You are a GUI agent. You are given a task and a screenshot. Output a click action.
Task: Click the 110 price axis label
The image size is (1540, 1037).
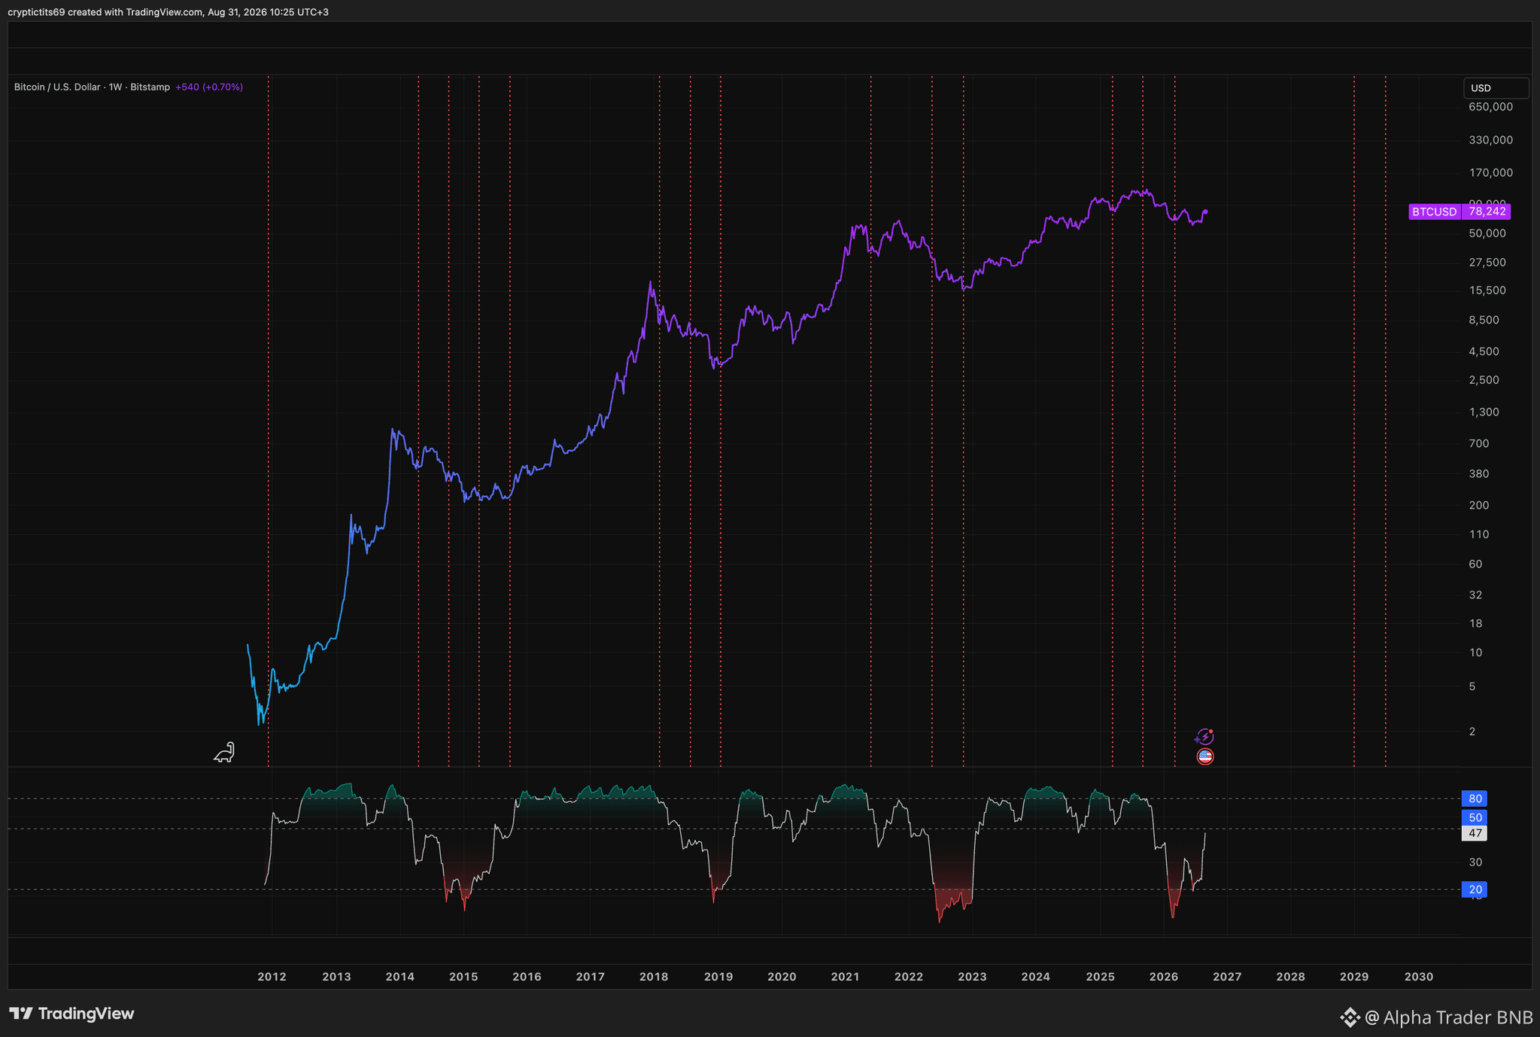pos(1479,534)
